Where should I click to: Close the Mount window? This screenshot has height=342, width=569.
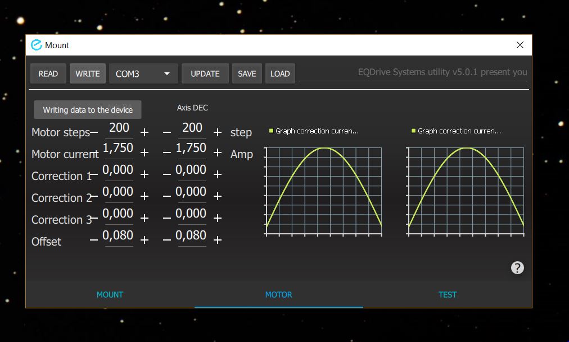[520, 45]
